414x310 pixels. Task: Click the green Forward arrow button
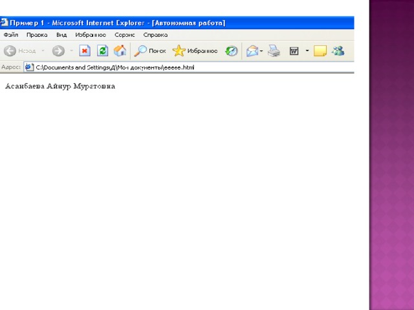click(58, 51)
